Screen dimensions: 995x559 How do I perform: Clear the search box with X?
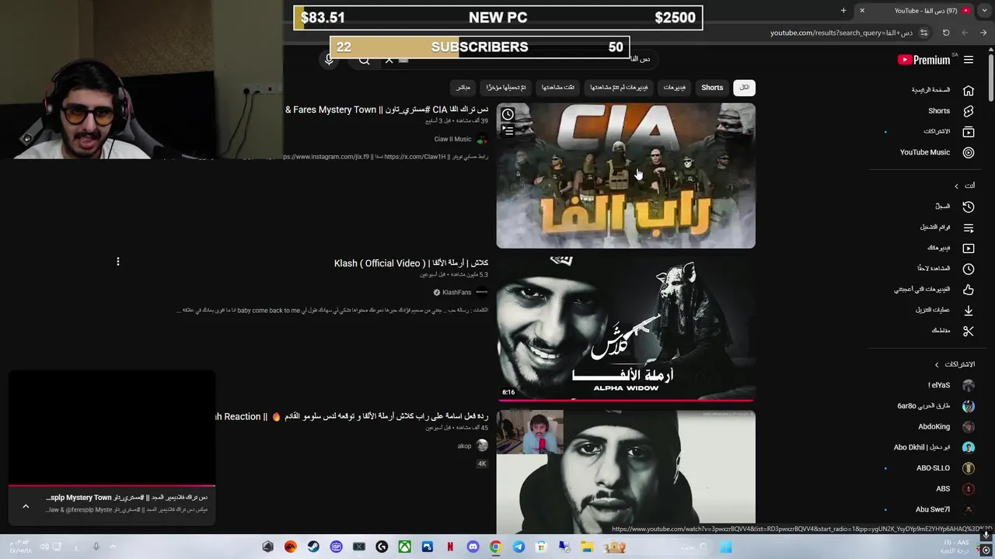(x=389, y=59)
